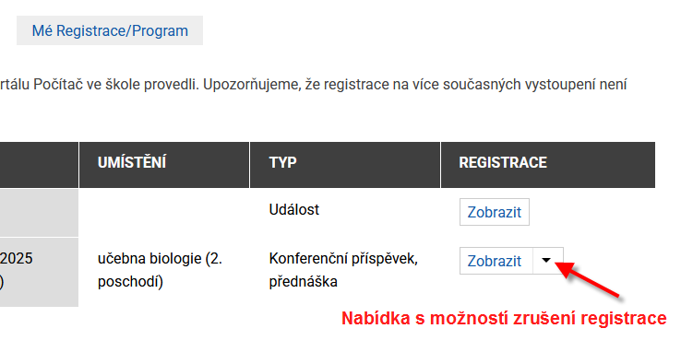Select the empty location cell of Událost row
The image size is (693, 352).
pyautogui.click(x=164, y=213)
